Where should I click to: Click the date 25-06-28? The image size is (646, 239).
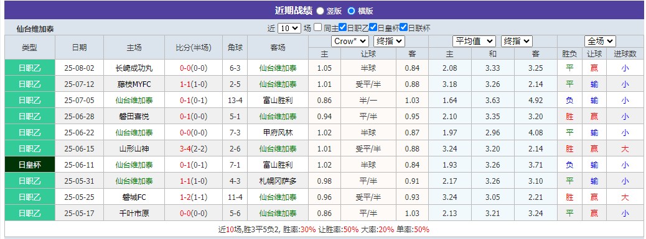coord(79,117)
